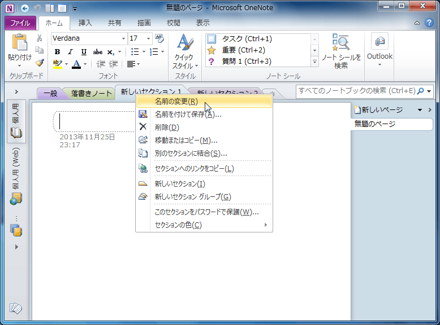Viewport: 440px width, 325px height.
Task: Click the decrease indent icon
Action: [101, 64]
